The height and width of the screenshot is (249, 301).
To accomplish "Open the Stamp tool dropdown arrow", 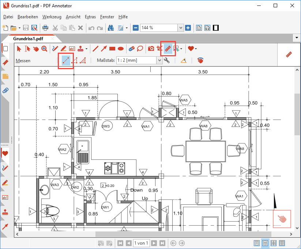I will [x=86, y=49].
